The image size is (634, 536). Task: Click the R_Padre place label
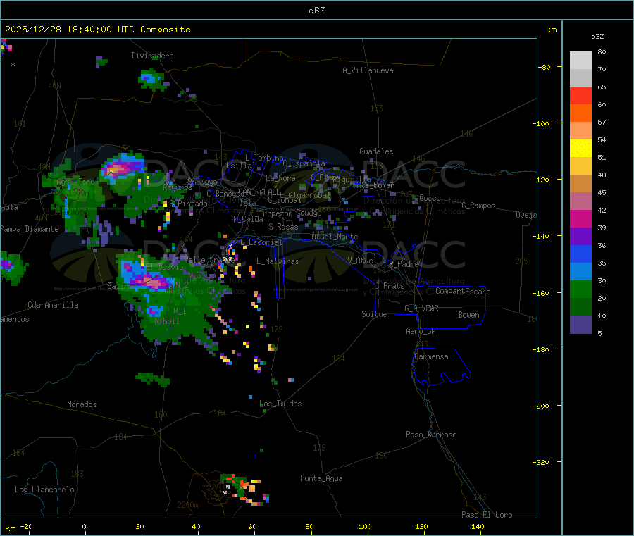[404, 264]
